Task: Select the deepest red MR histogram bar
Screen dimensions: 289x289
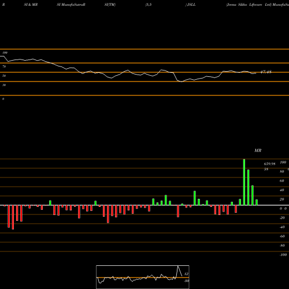Action: (x=13, y=217)
